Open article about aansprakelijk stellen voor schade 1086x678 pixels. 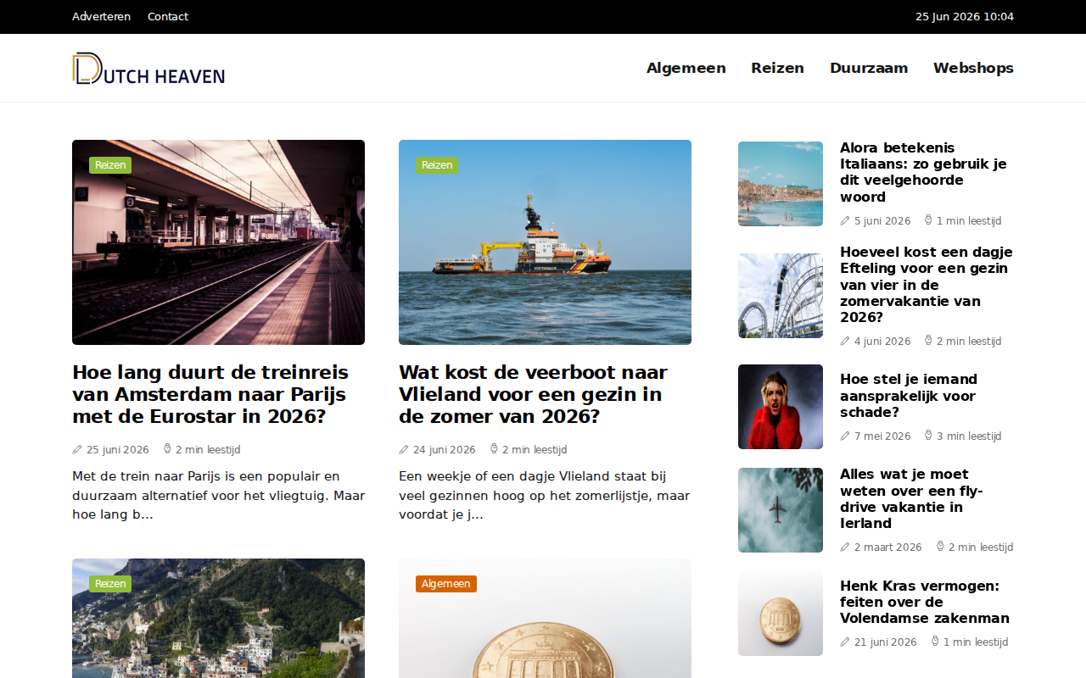(909, 396)
